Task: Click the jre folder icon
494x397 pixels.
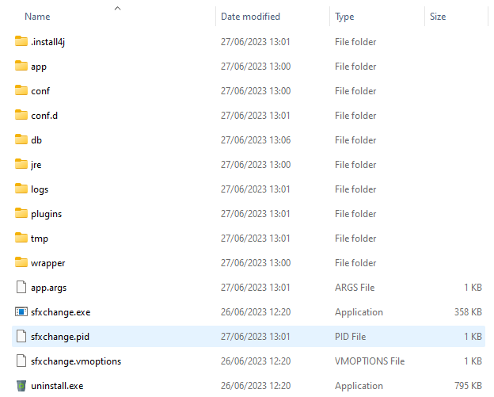Action: tap(21, 164)
